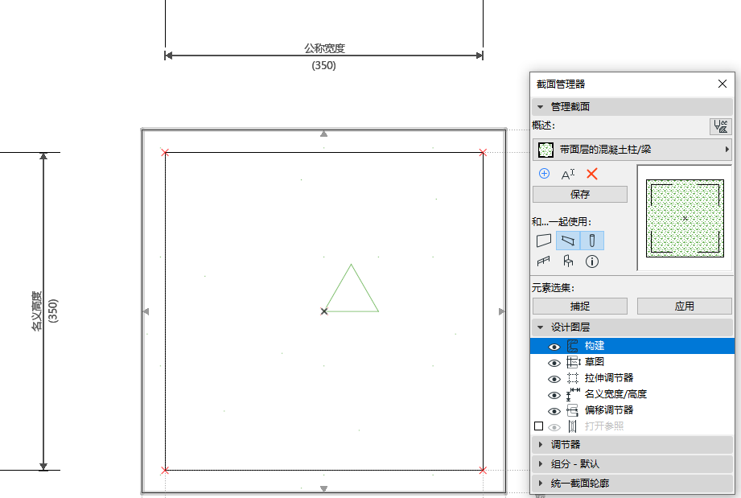Toggle the wall use-with icon
The height and width of the screenshot is (498, 741).
click(544, 241)
